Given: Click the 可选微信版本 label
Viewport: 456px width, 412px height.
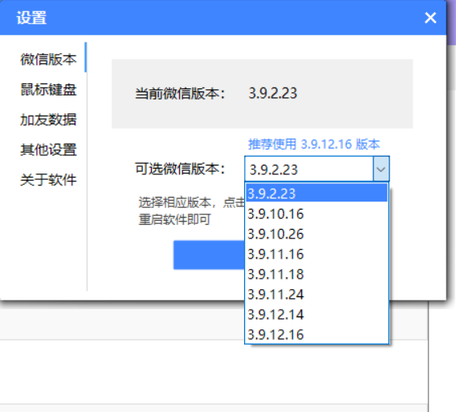Looking at the screenshot, I should pyautogui.click(x=180, y=169).
